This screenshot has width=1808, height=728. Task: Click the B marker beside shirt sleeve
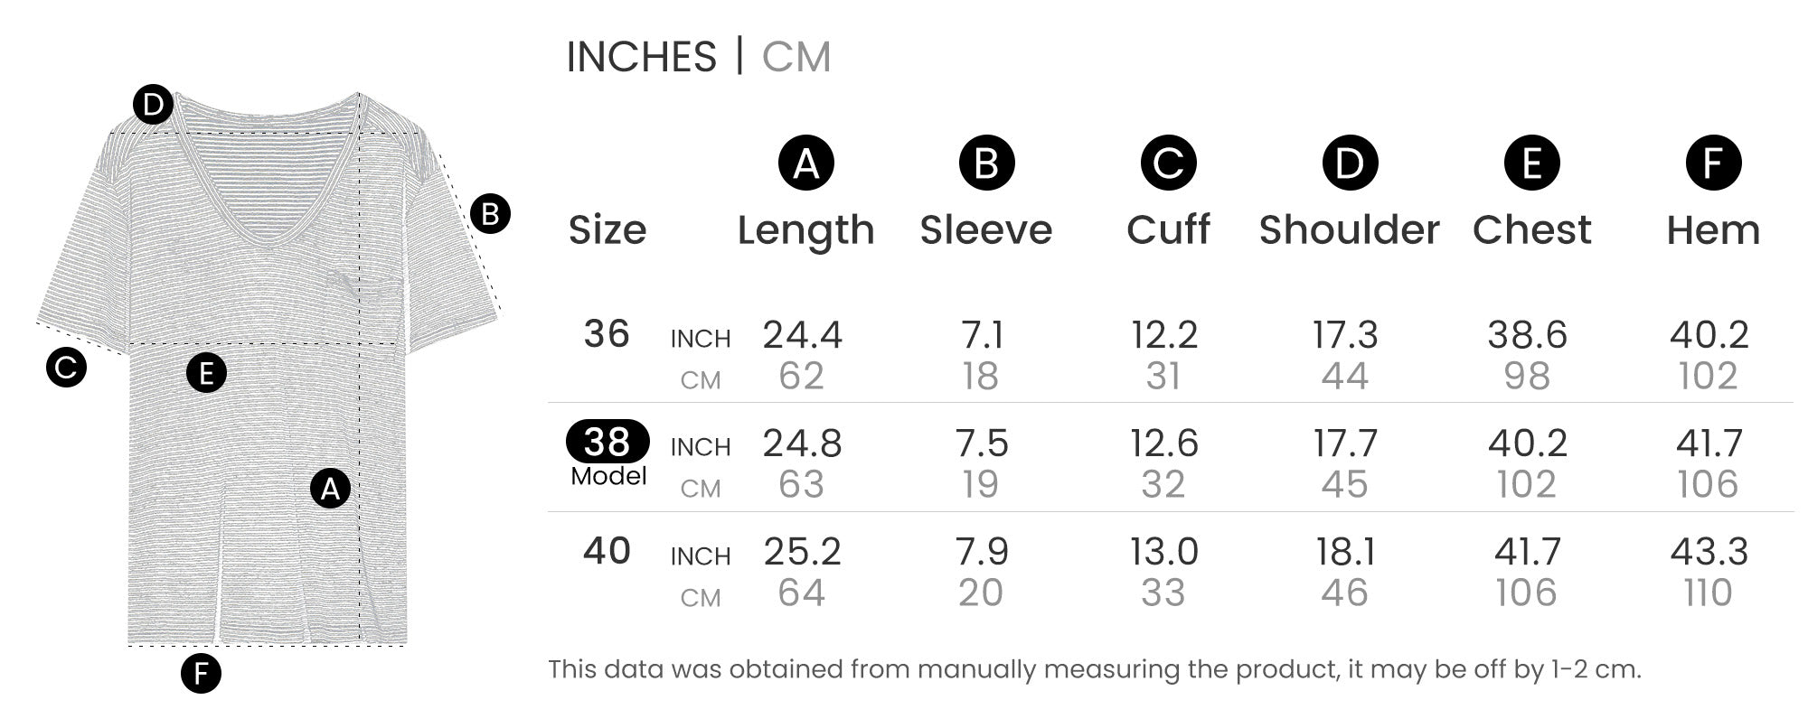(491, 214)
